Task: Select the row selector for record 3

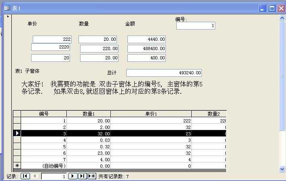Action: point(17,133)
